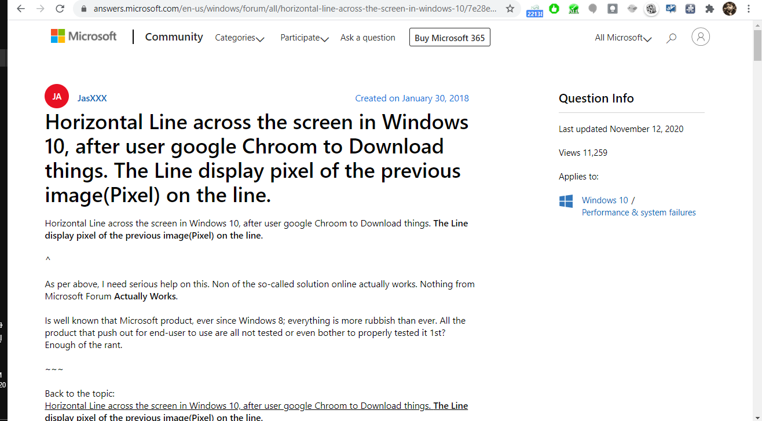Viewport: 762px width, 421px height.
Task: Open Performance & system failures link
Action: [x=639, y=213]
